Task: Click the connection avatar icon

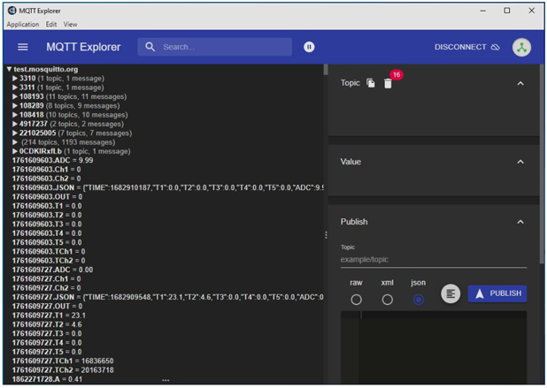Action: 521,47
